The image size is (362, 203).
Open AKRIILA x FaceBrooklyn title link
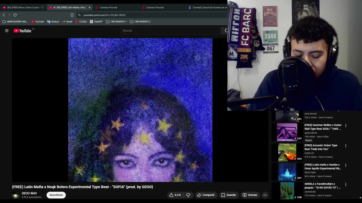tap(322, 186)
